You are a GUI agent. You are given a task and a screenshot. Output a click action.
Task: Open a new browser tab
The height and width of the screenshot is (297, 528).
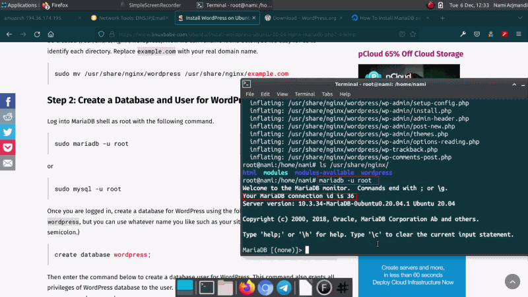click(442, 18)
